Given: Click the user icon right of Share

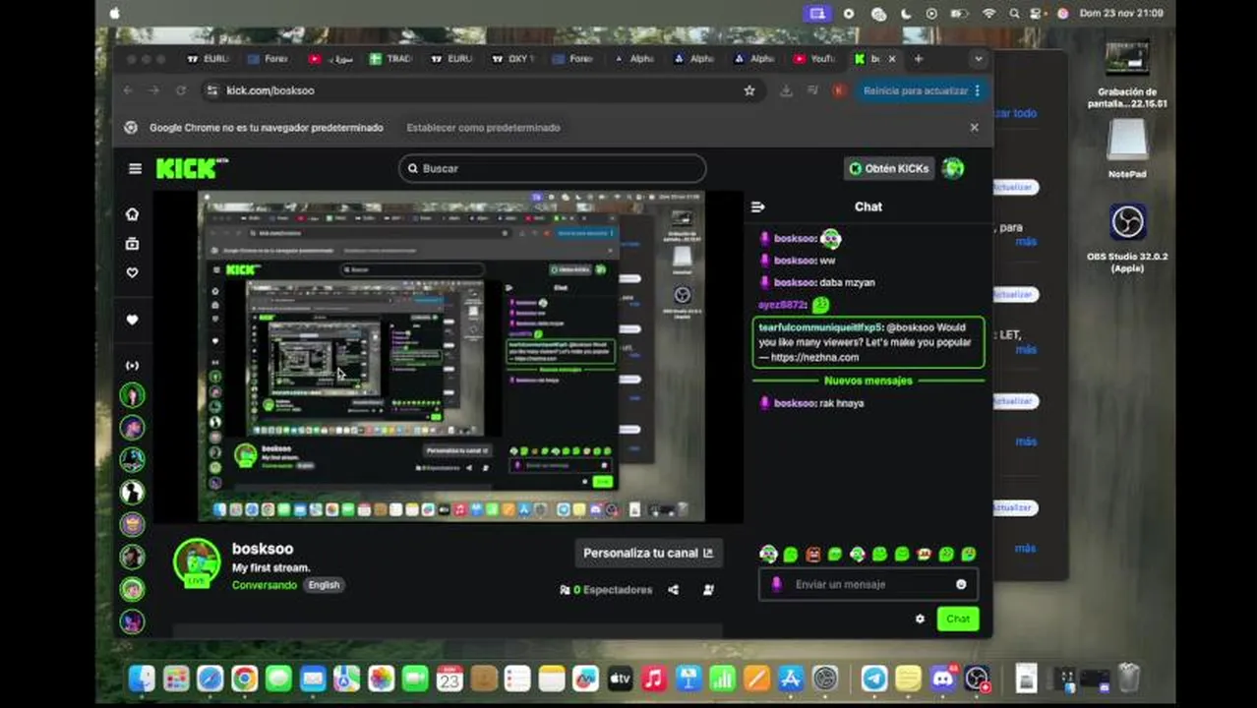Looking at the screenshot, I should [708, 590].
